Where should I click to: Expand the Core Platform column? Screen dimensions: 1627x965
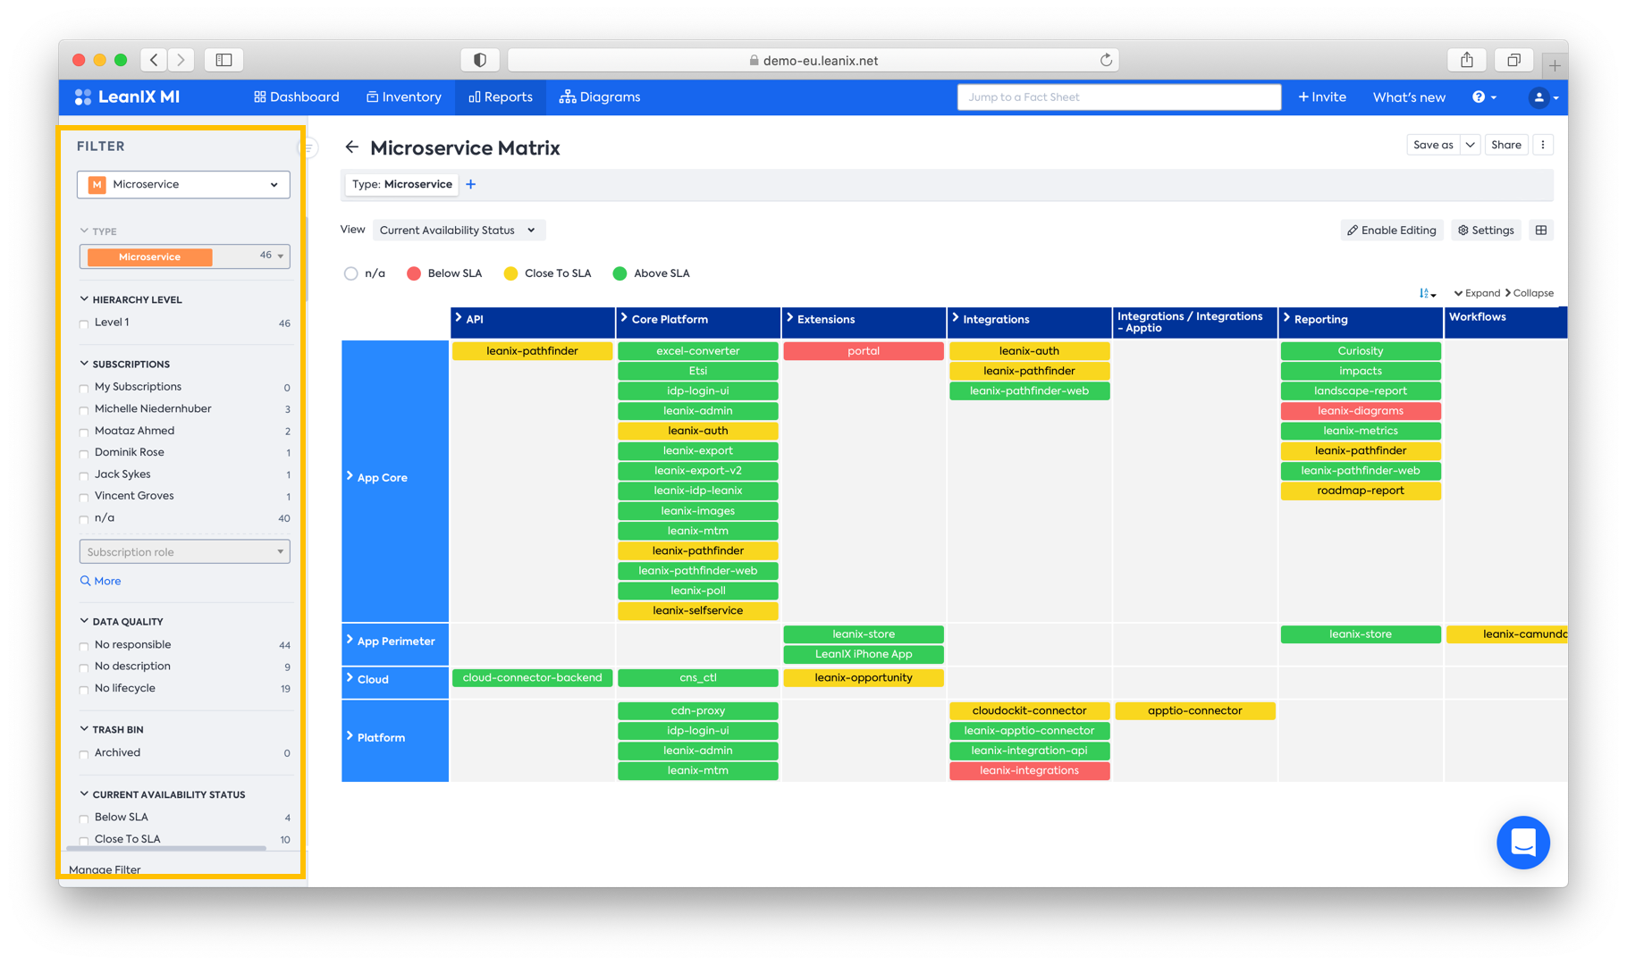(624, 318)
